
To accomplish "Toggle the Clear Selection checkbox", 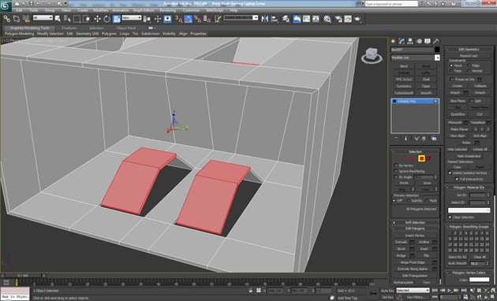I will (450, 217).
